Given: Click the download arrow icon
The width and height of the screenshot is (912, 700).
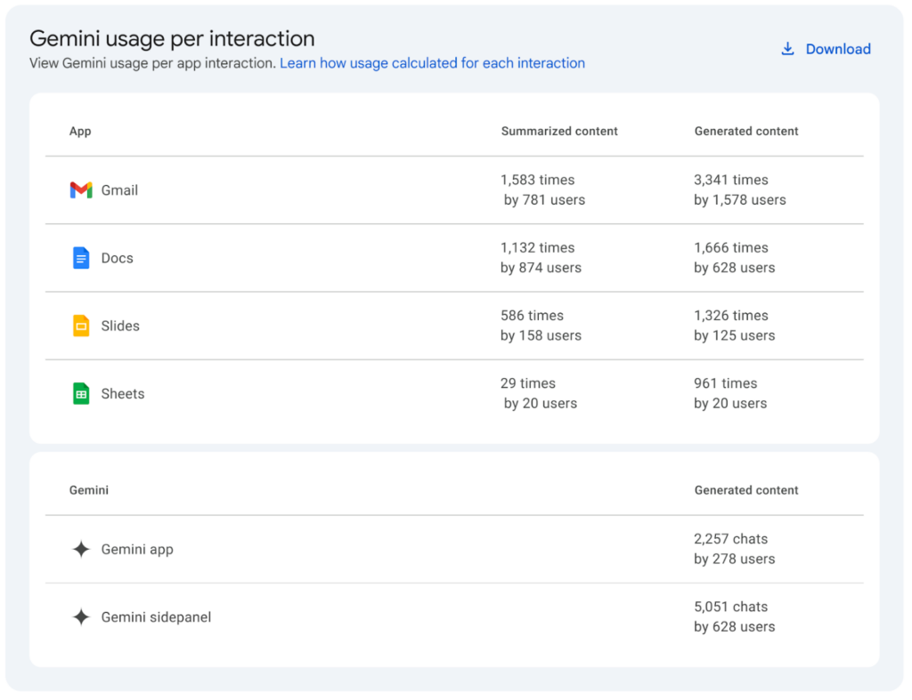Looking at the screenshot, I should point(787,49).
